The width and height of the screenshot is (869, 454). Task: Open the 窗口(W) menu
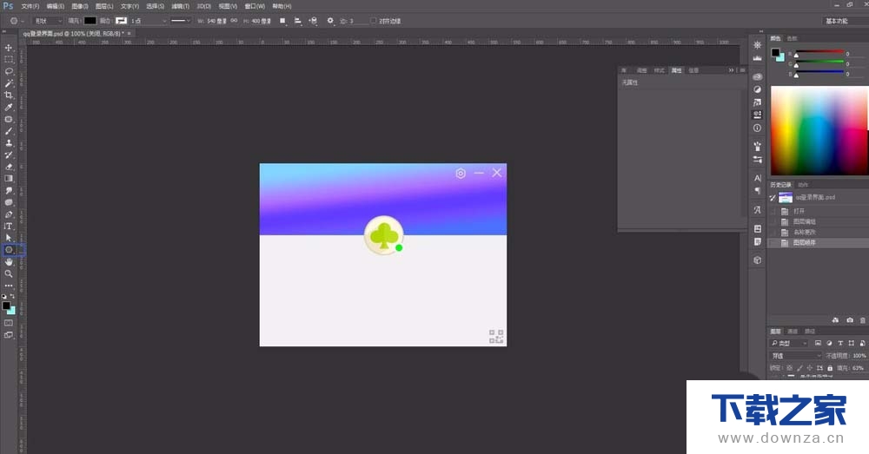click(x=255, y=6)
